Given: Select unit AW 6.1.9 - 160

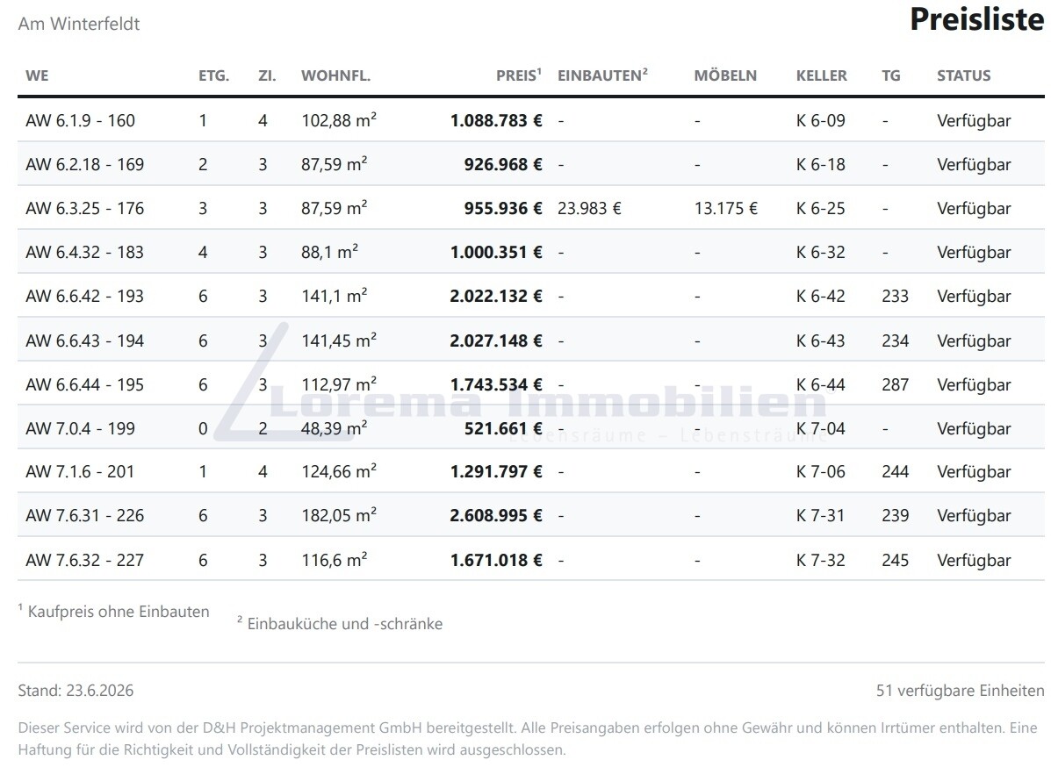Looking at the screenshot, I should (x=81, y=120).
